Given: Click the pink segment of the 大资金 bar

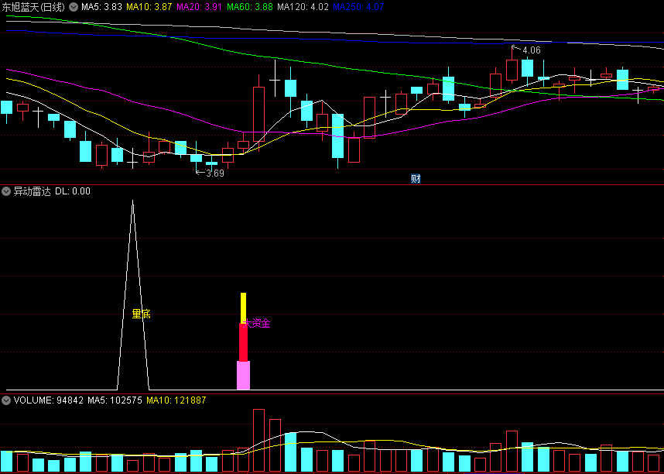Looking at the screenshot, I should [x=244, y=375].
